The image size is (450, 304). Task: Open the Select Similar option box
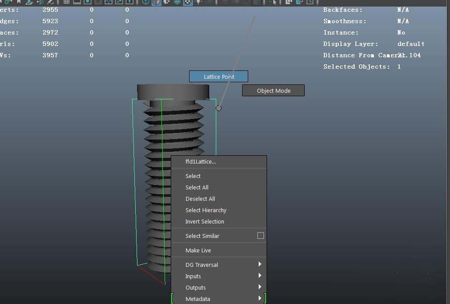click(x=261, y=236)
